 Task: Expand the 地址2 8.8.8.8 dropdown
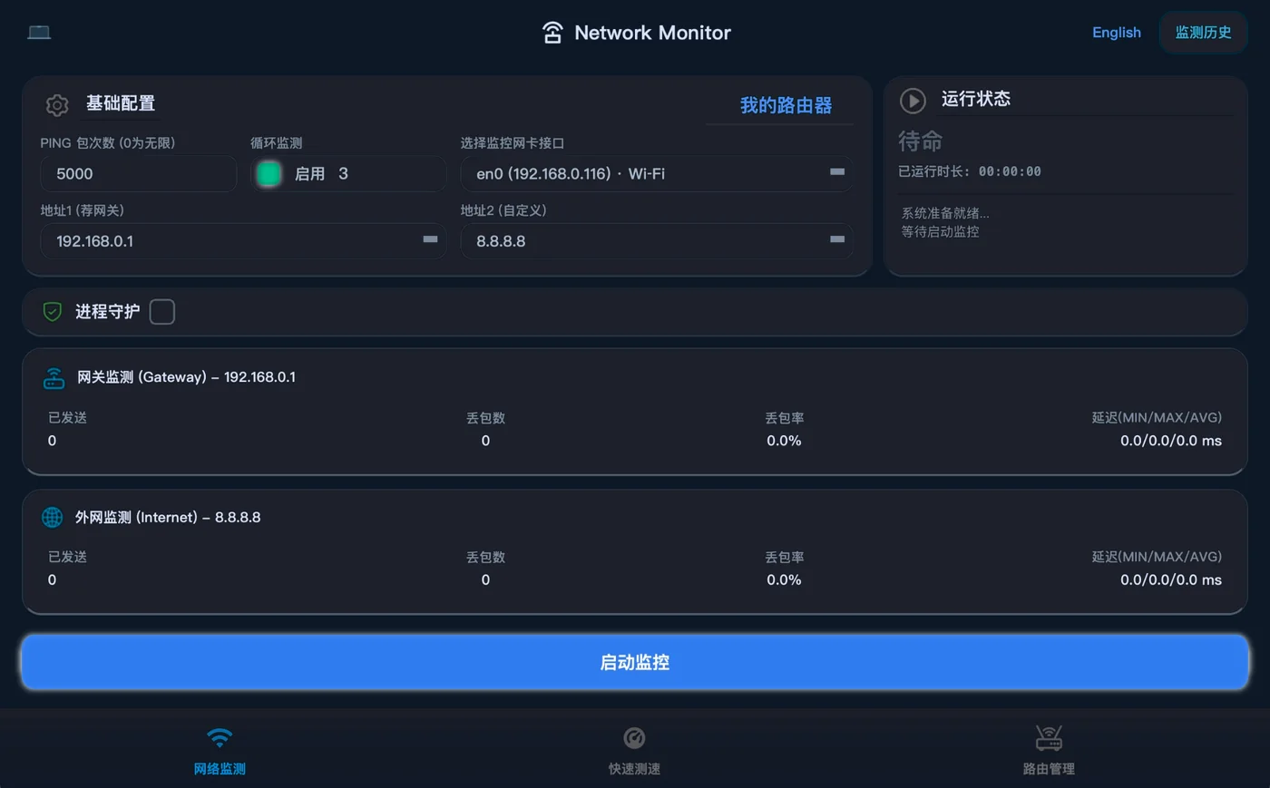[657, 241]
